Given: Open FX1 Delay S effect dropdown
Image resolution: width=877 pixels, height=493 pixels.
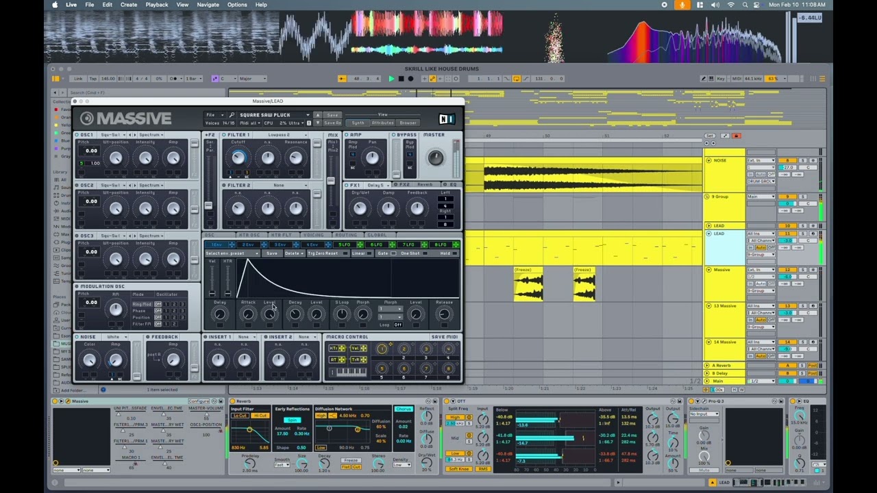Looking at the screenshot, I should 378,186.
